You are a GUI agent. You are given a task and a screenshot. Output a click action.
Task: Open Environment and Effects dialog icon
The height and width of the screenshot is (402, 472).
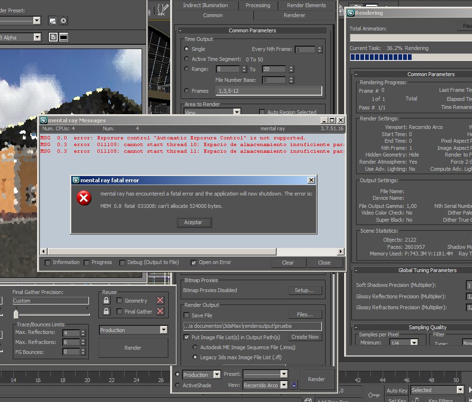point(64,21)
